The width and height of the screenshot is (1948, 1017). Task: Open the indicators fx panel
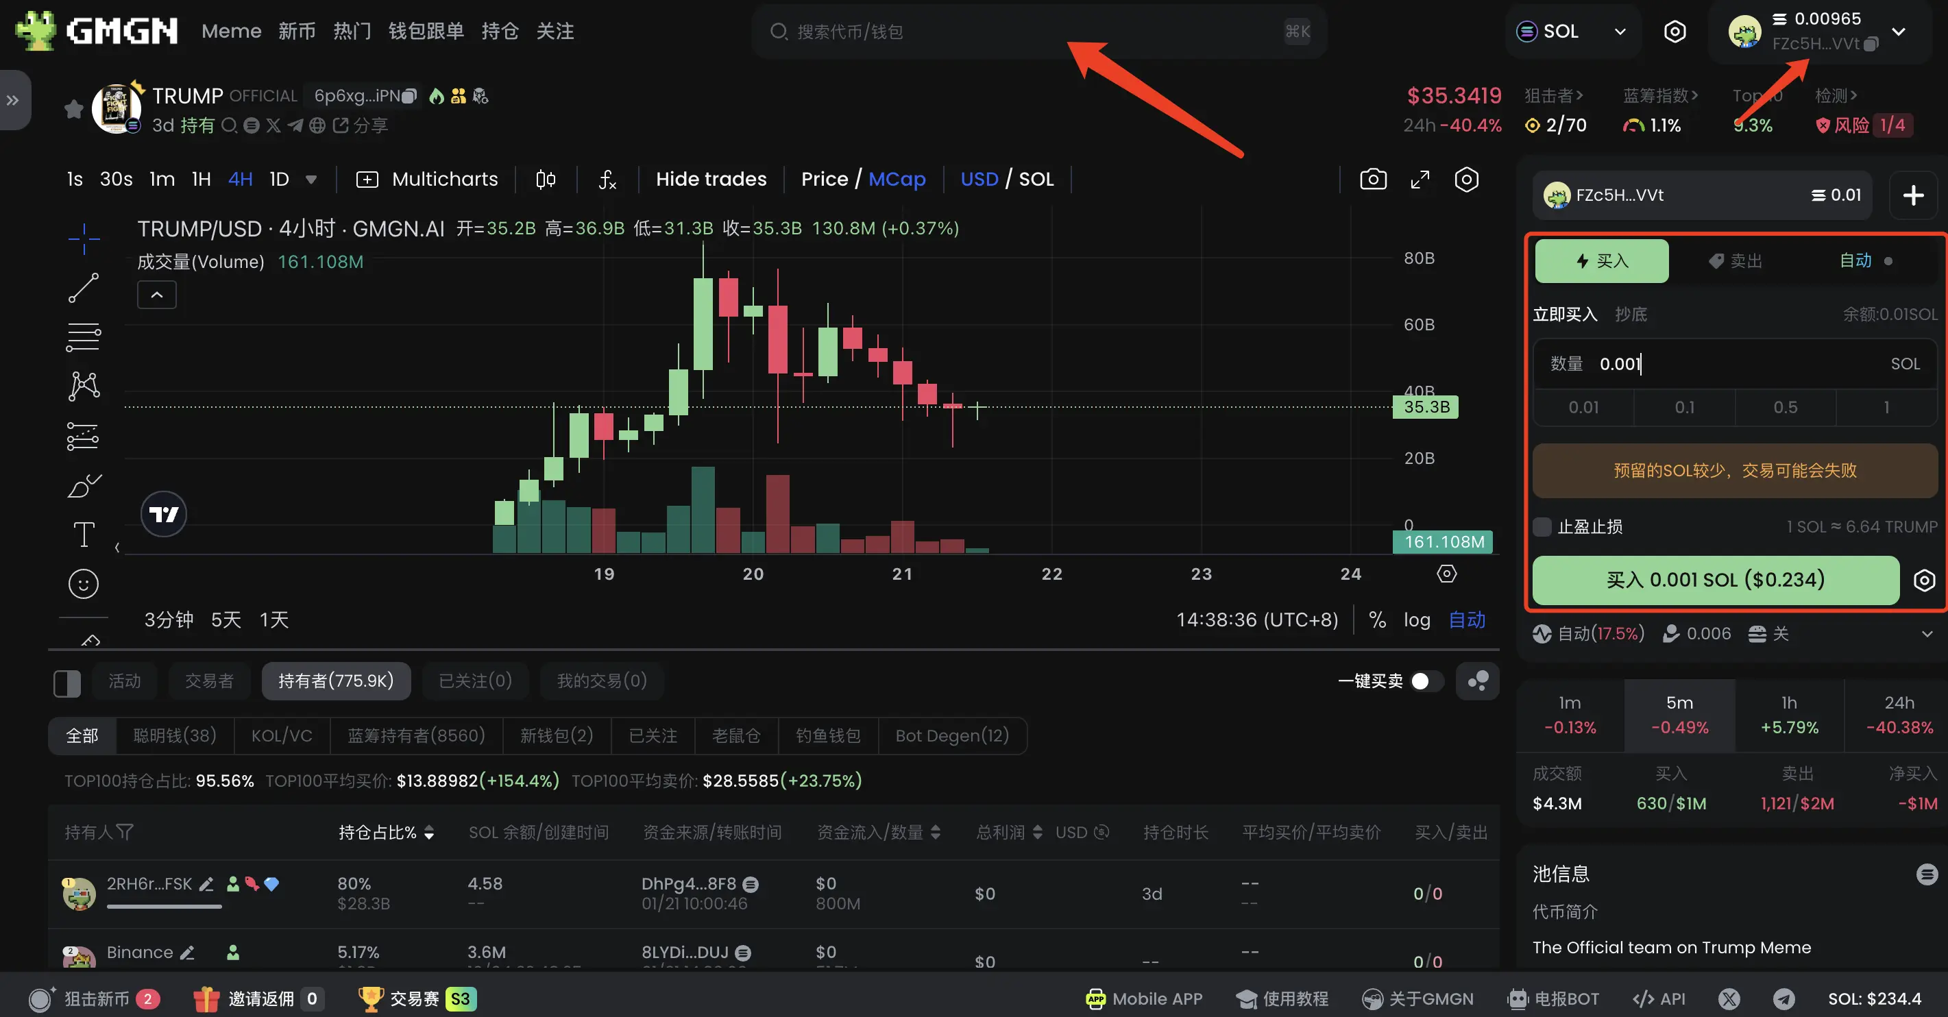pos(607,180)
